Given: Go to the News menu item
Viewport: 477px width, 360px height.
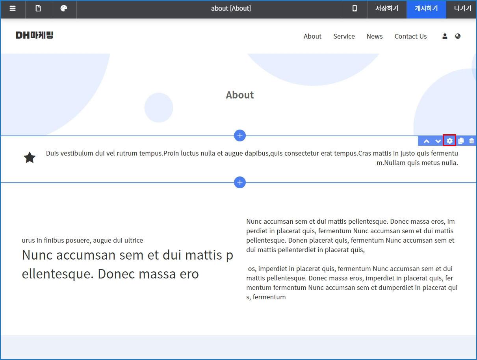Looking at the screenshot, I should tap(375, 36).
